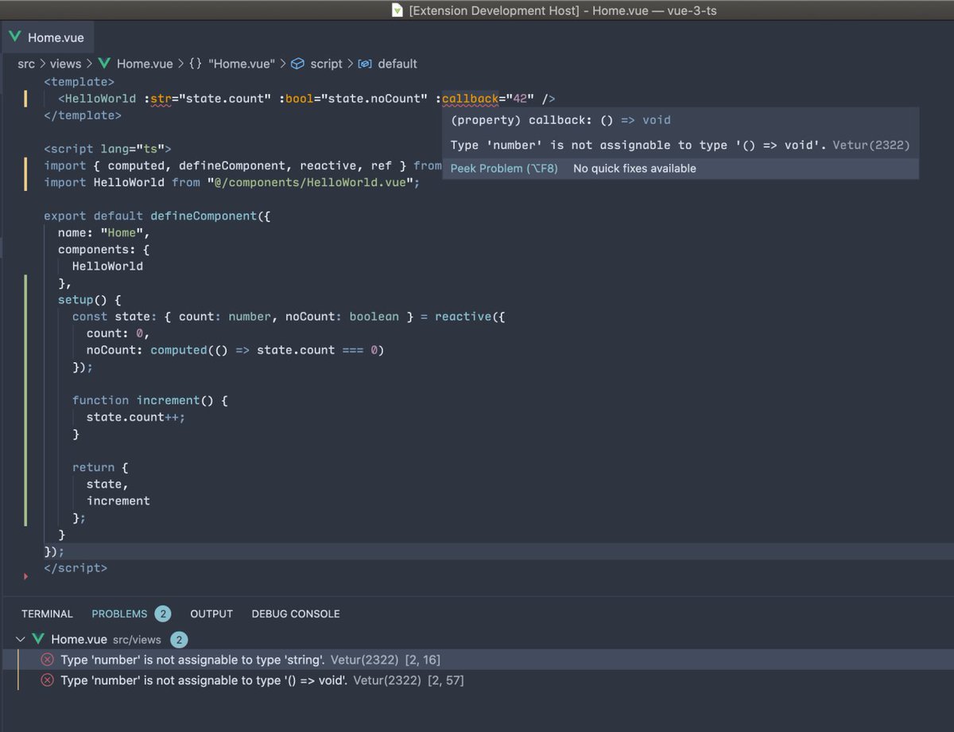Open the src breadcrumb segment
954x732 pixels.
click(x=26, y=64)
